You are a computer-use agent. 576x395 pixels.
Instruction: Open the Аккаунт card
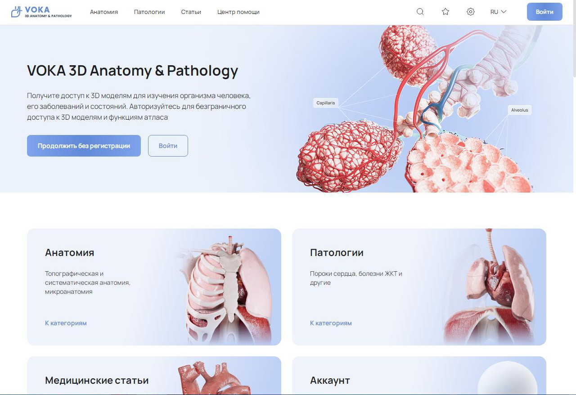(x=419, y=376)
